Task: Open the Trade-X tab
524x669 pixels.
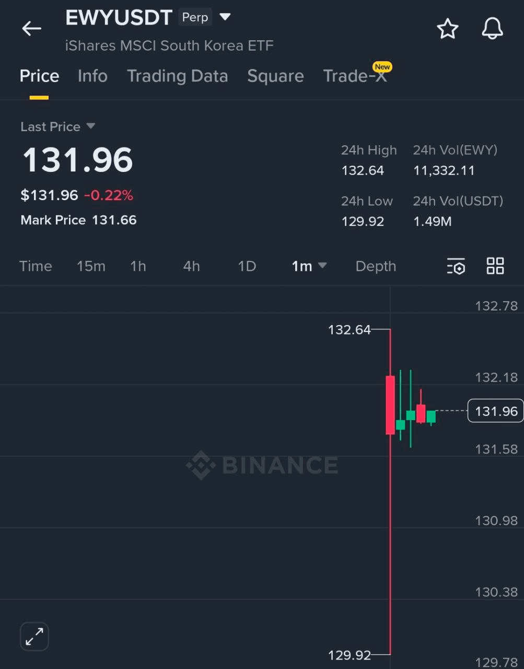Action: [355, 76]
